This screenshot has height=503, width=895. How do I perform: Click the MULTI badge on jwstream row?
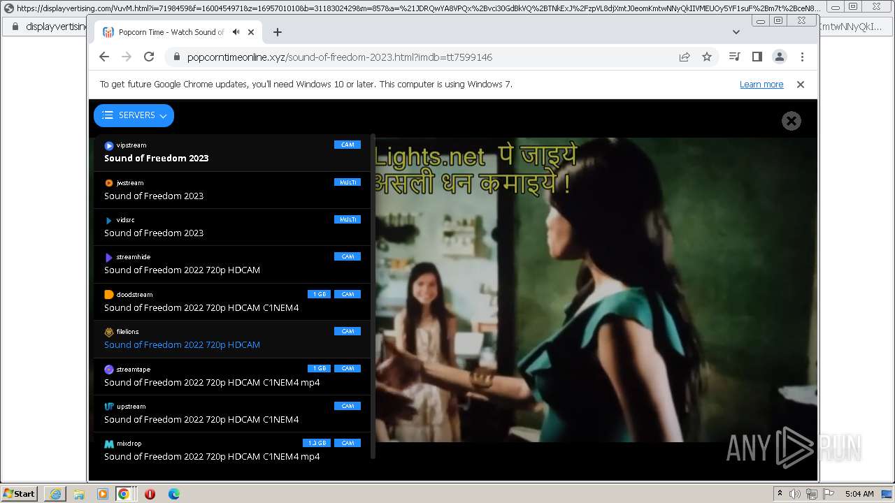pyautogui.click(x=348, y=182)
